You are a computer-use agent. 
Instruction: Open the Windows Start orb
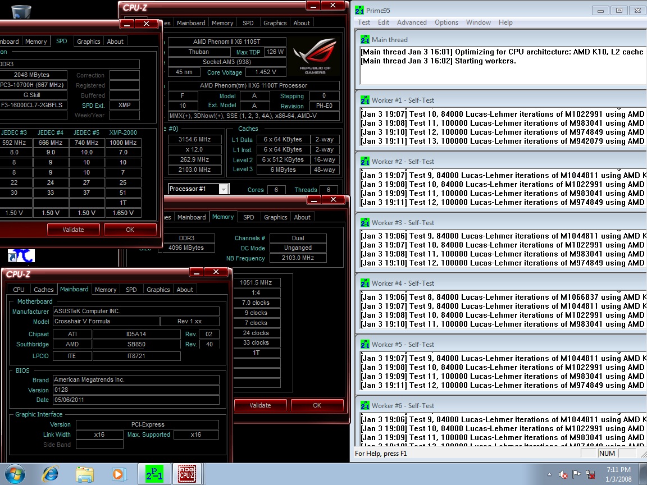click(15, 474)
